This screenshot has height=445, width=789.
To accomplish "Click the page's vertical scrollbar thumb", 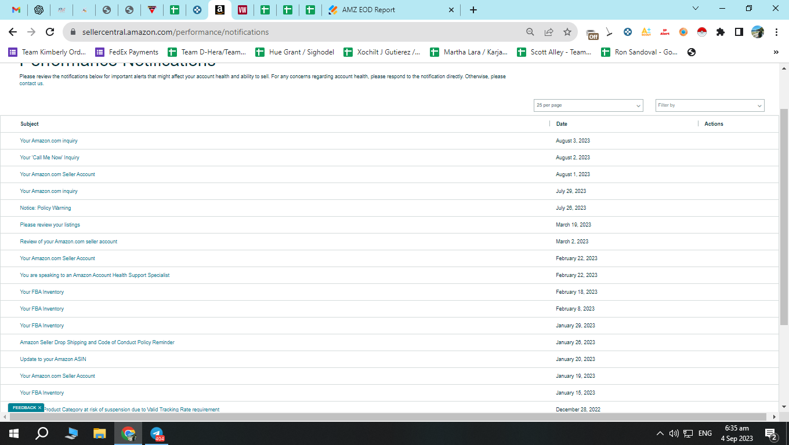I will 784,217.
